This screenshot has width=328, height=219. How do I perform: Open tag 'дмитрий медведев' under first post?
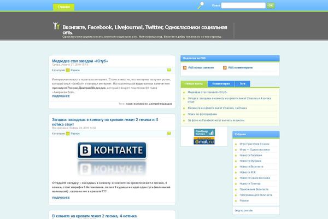coord(161,103)
